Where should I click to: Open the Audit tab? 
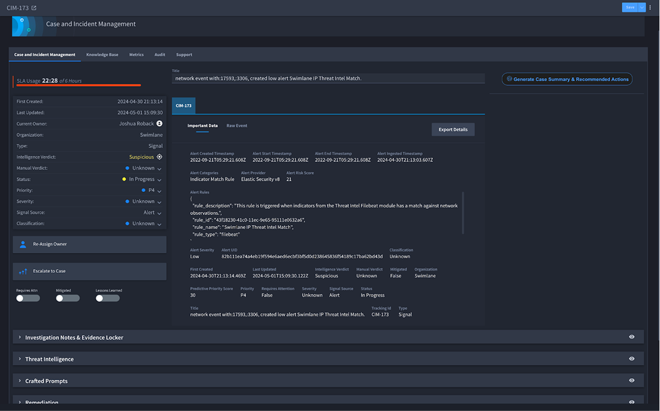pyautogui.click(x=159, y=55)
